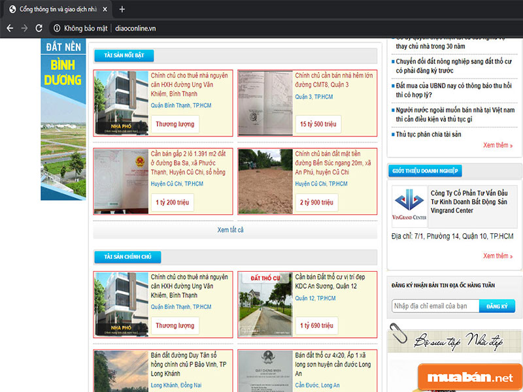The image size is (523, 392).
Task: Click the Cần Đước, Long An location link
Action: (317, 385)
